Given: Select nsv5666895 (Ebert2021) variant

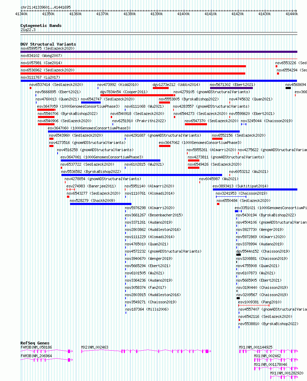Looking at the screenshot, I should coord(58,92).
